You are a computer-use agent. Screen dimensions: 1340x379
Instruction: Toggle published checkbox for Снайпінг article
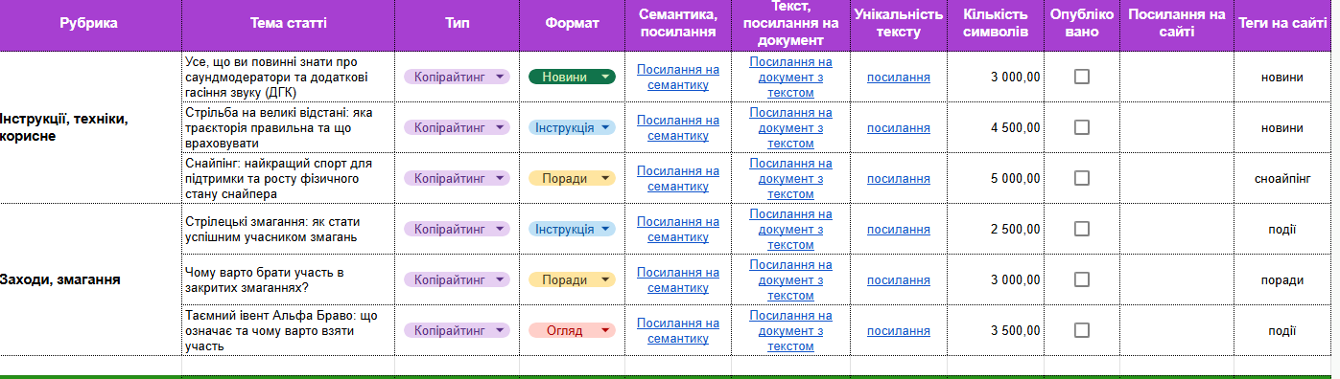1082,178
